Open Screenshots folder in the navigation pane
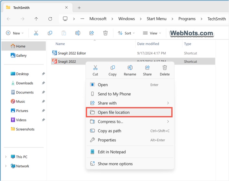The width and height of the screenshot is (229, 181). [x=25, y=129]
